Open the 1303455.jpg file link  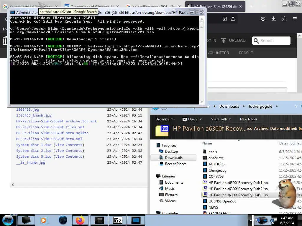tap(27, 109)
